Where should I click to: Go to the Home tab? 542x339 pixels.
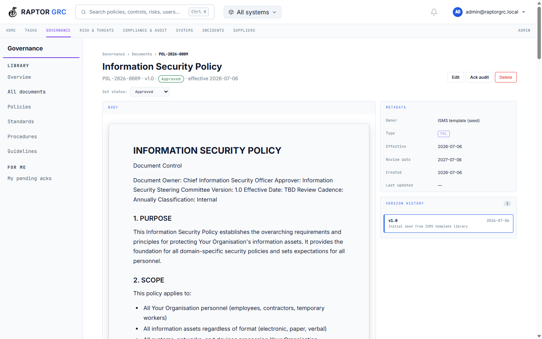point(11,31)
